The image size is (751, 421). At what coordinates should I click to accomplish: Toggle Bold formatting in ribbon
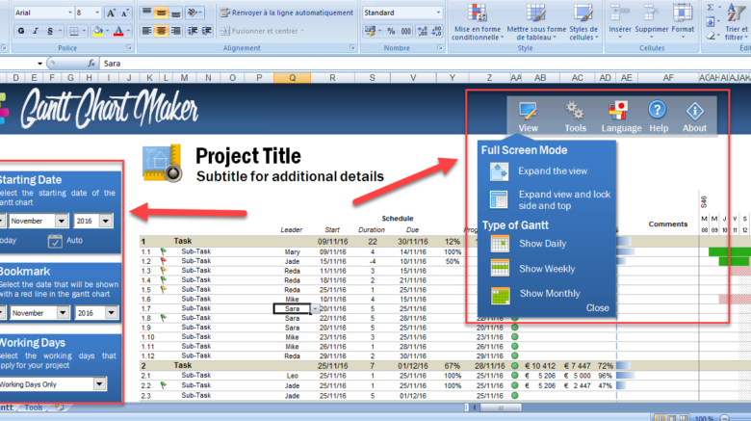pos(19,31)
